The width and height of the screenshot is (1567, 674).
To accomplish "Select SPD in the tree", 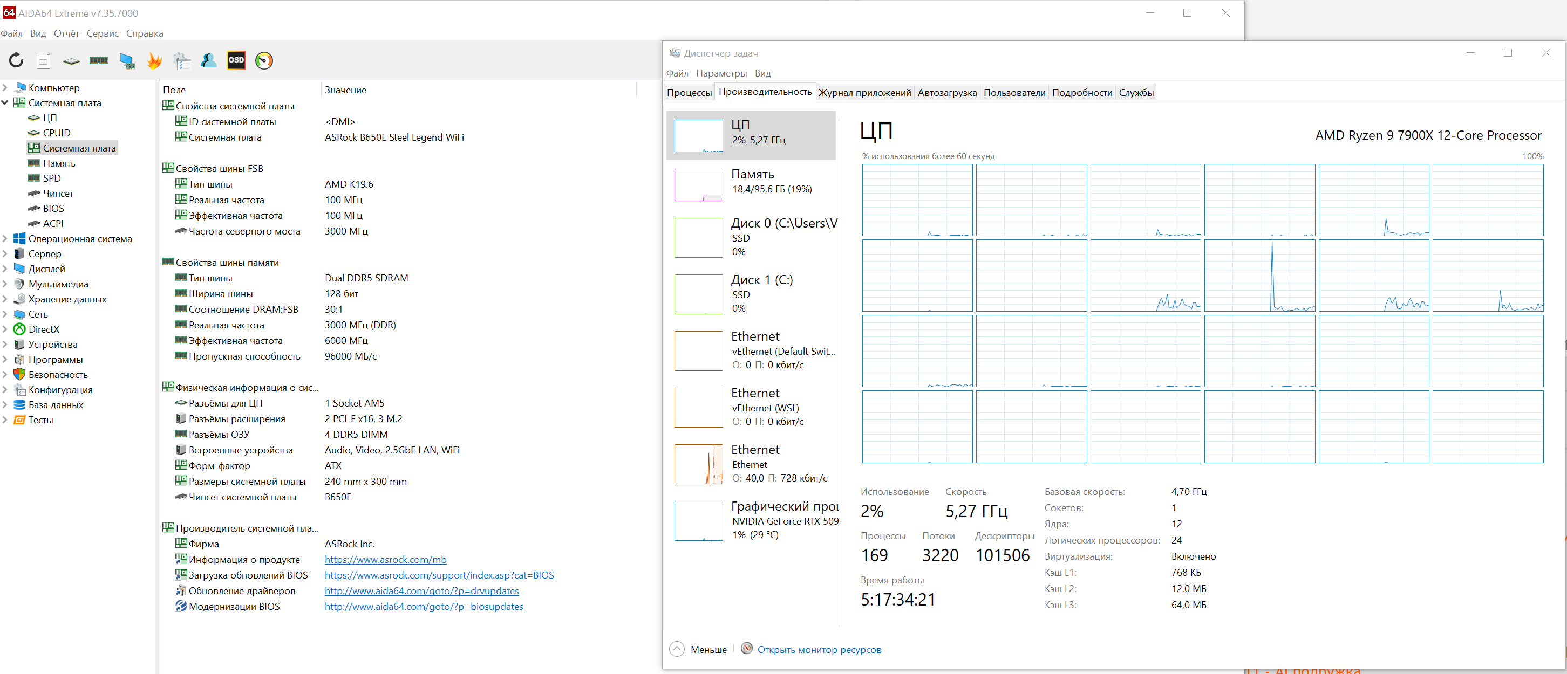I will click(52, 178).
